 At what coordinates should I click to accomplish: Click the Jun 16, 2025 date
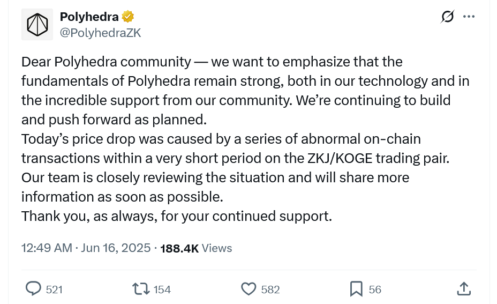coord(116,248)
